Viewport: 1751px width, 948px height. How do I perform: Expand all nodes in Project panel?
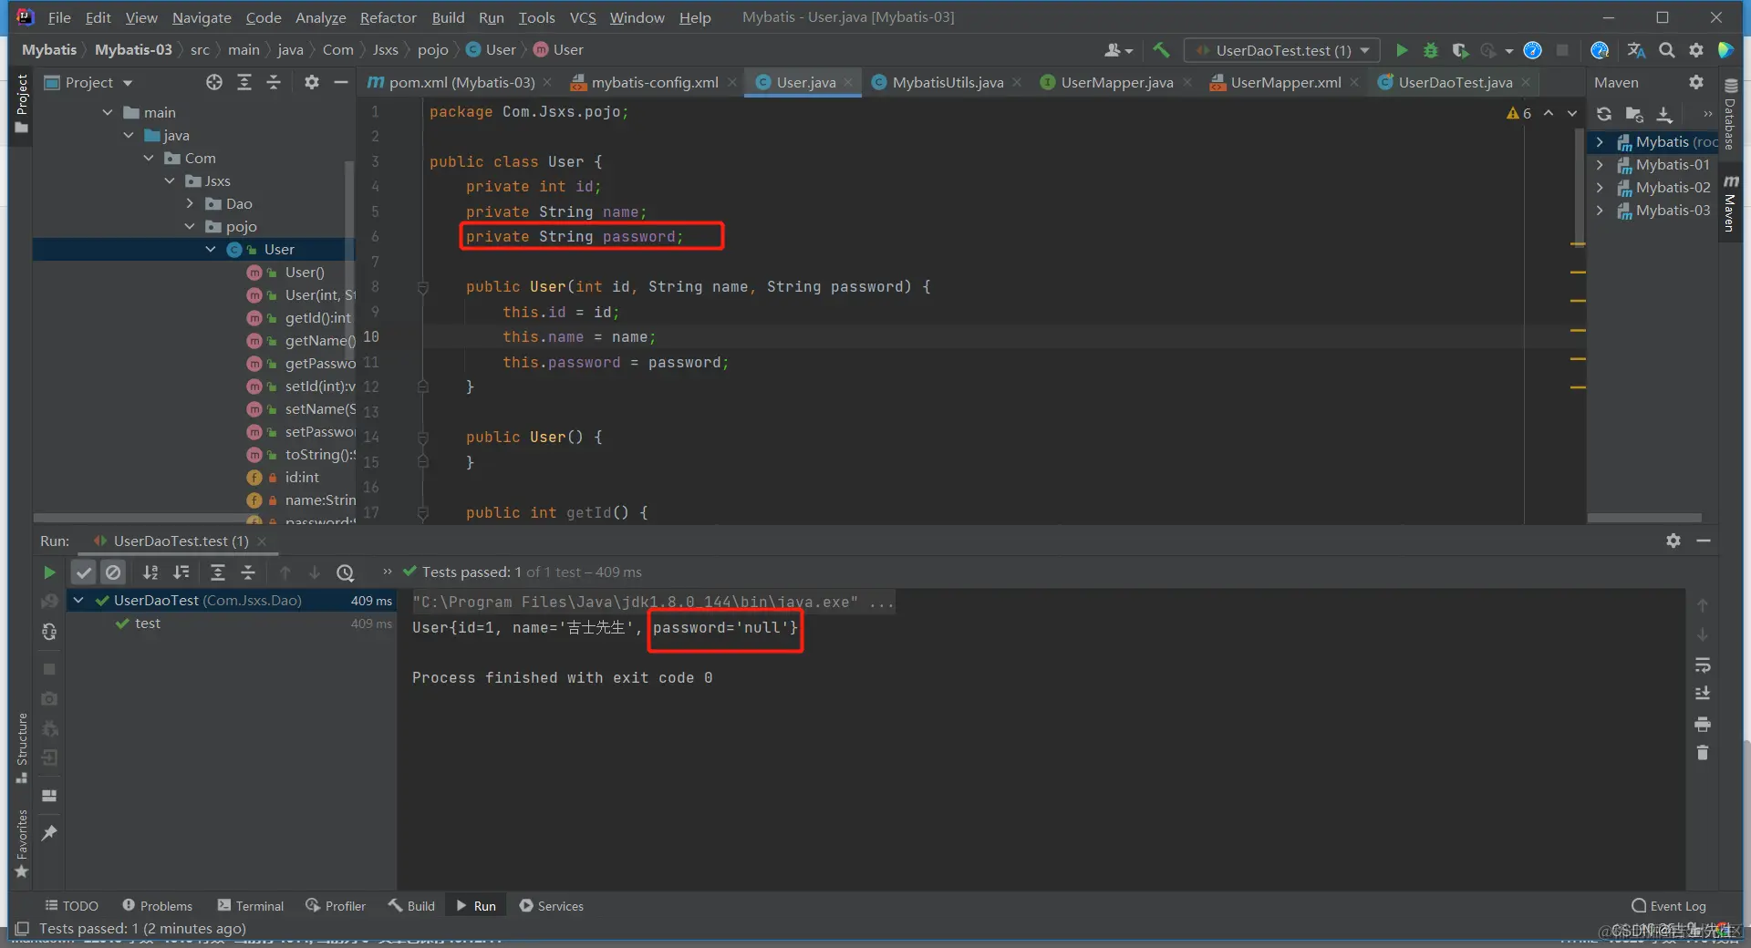click(244, 82)
